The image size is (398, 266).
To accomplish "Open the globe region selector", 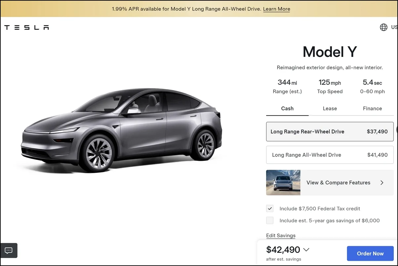I will 383,27.
